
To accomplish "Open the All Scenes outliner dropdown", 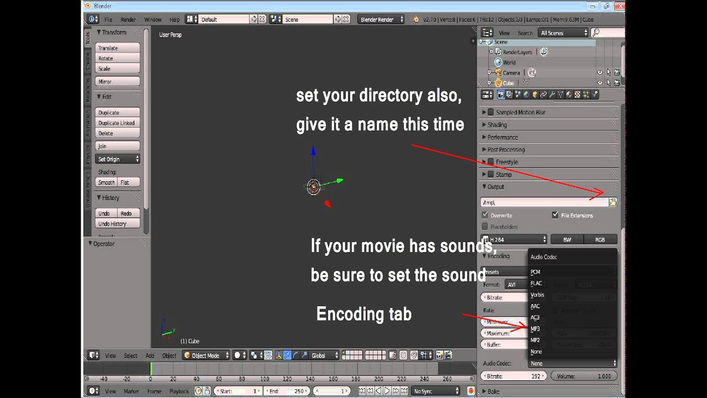I will (564, 33).
